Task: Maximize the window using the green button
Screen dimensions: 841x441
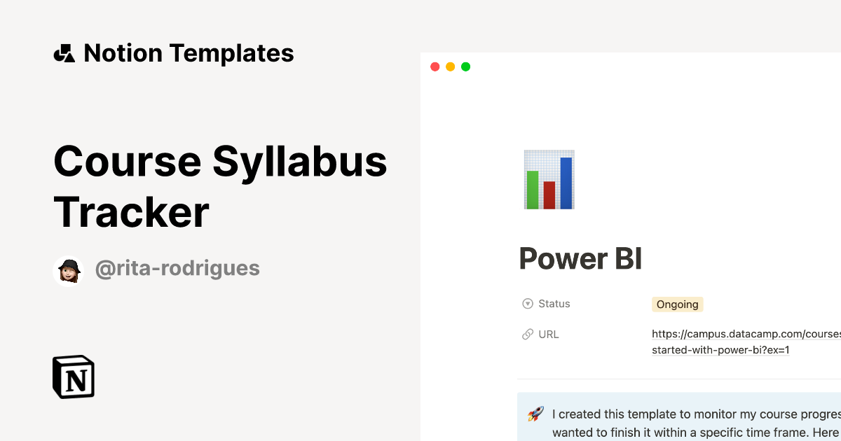Action: click(465, 66)
